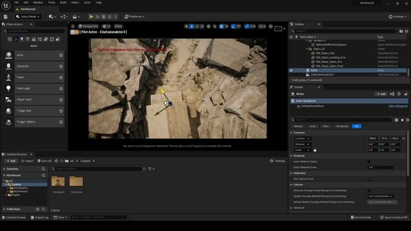Image resolution: width=411 pixels, height=231 pixels.
Task: Collapse the Stairs_01 folder in the Outliner
Action: point(307,49)
